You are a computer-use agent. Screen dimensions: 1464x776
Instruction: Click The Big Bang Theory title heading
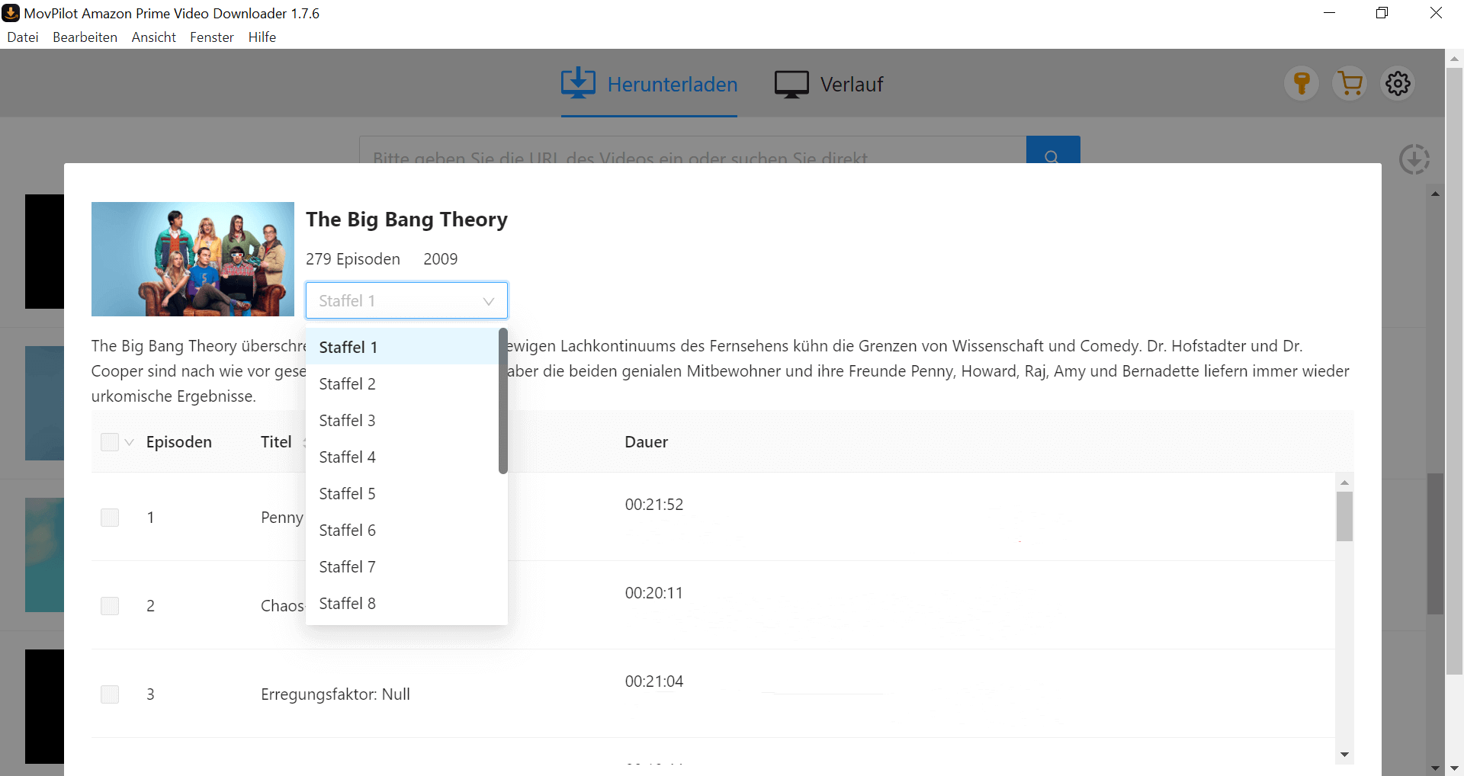[x=406, y=220]
